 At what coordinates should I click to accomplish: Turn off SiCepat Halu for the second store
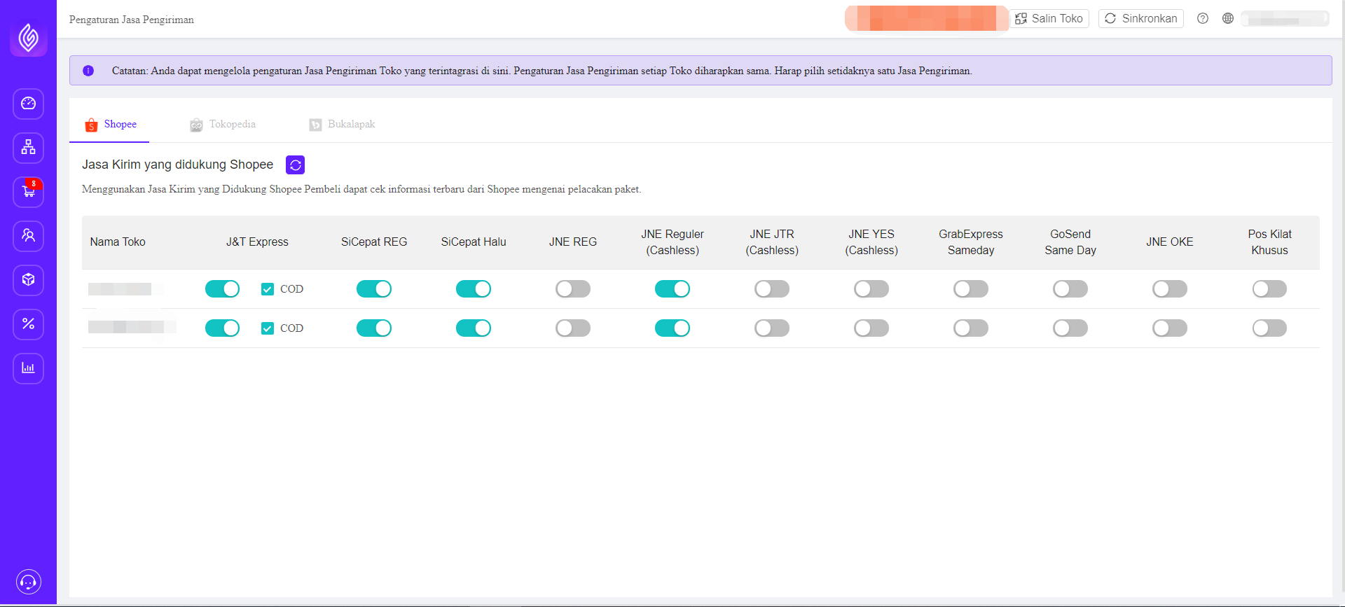click(x=474, y=328)
